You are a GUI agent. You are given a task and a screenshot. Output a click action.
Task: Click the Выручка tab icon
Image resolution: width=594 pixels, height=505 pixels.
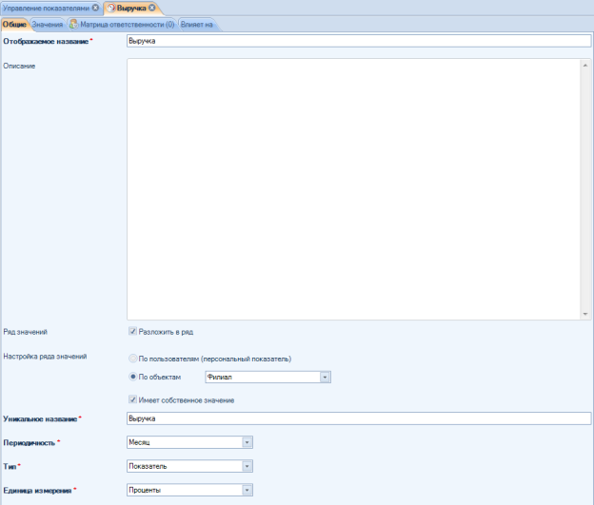(110, 8)
